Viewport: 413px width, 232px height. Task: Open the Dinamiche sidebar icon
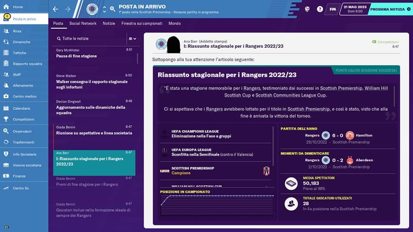6,42
